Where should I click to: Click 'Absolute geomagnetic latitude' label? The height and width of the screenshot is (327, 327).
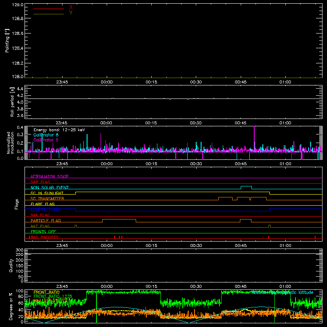(x=282, y=293)
